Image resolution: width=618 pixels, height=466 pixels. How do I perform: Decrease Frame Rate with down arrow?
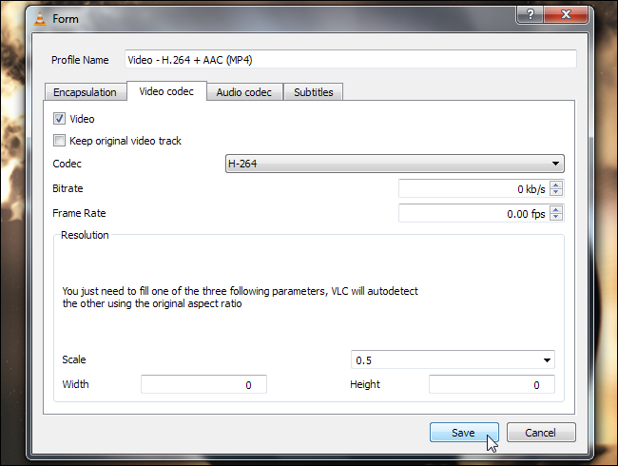556,217
